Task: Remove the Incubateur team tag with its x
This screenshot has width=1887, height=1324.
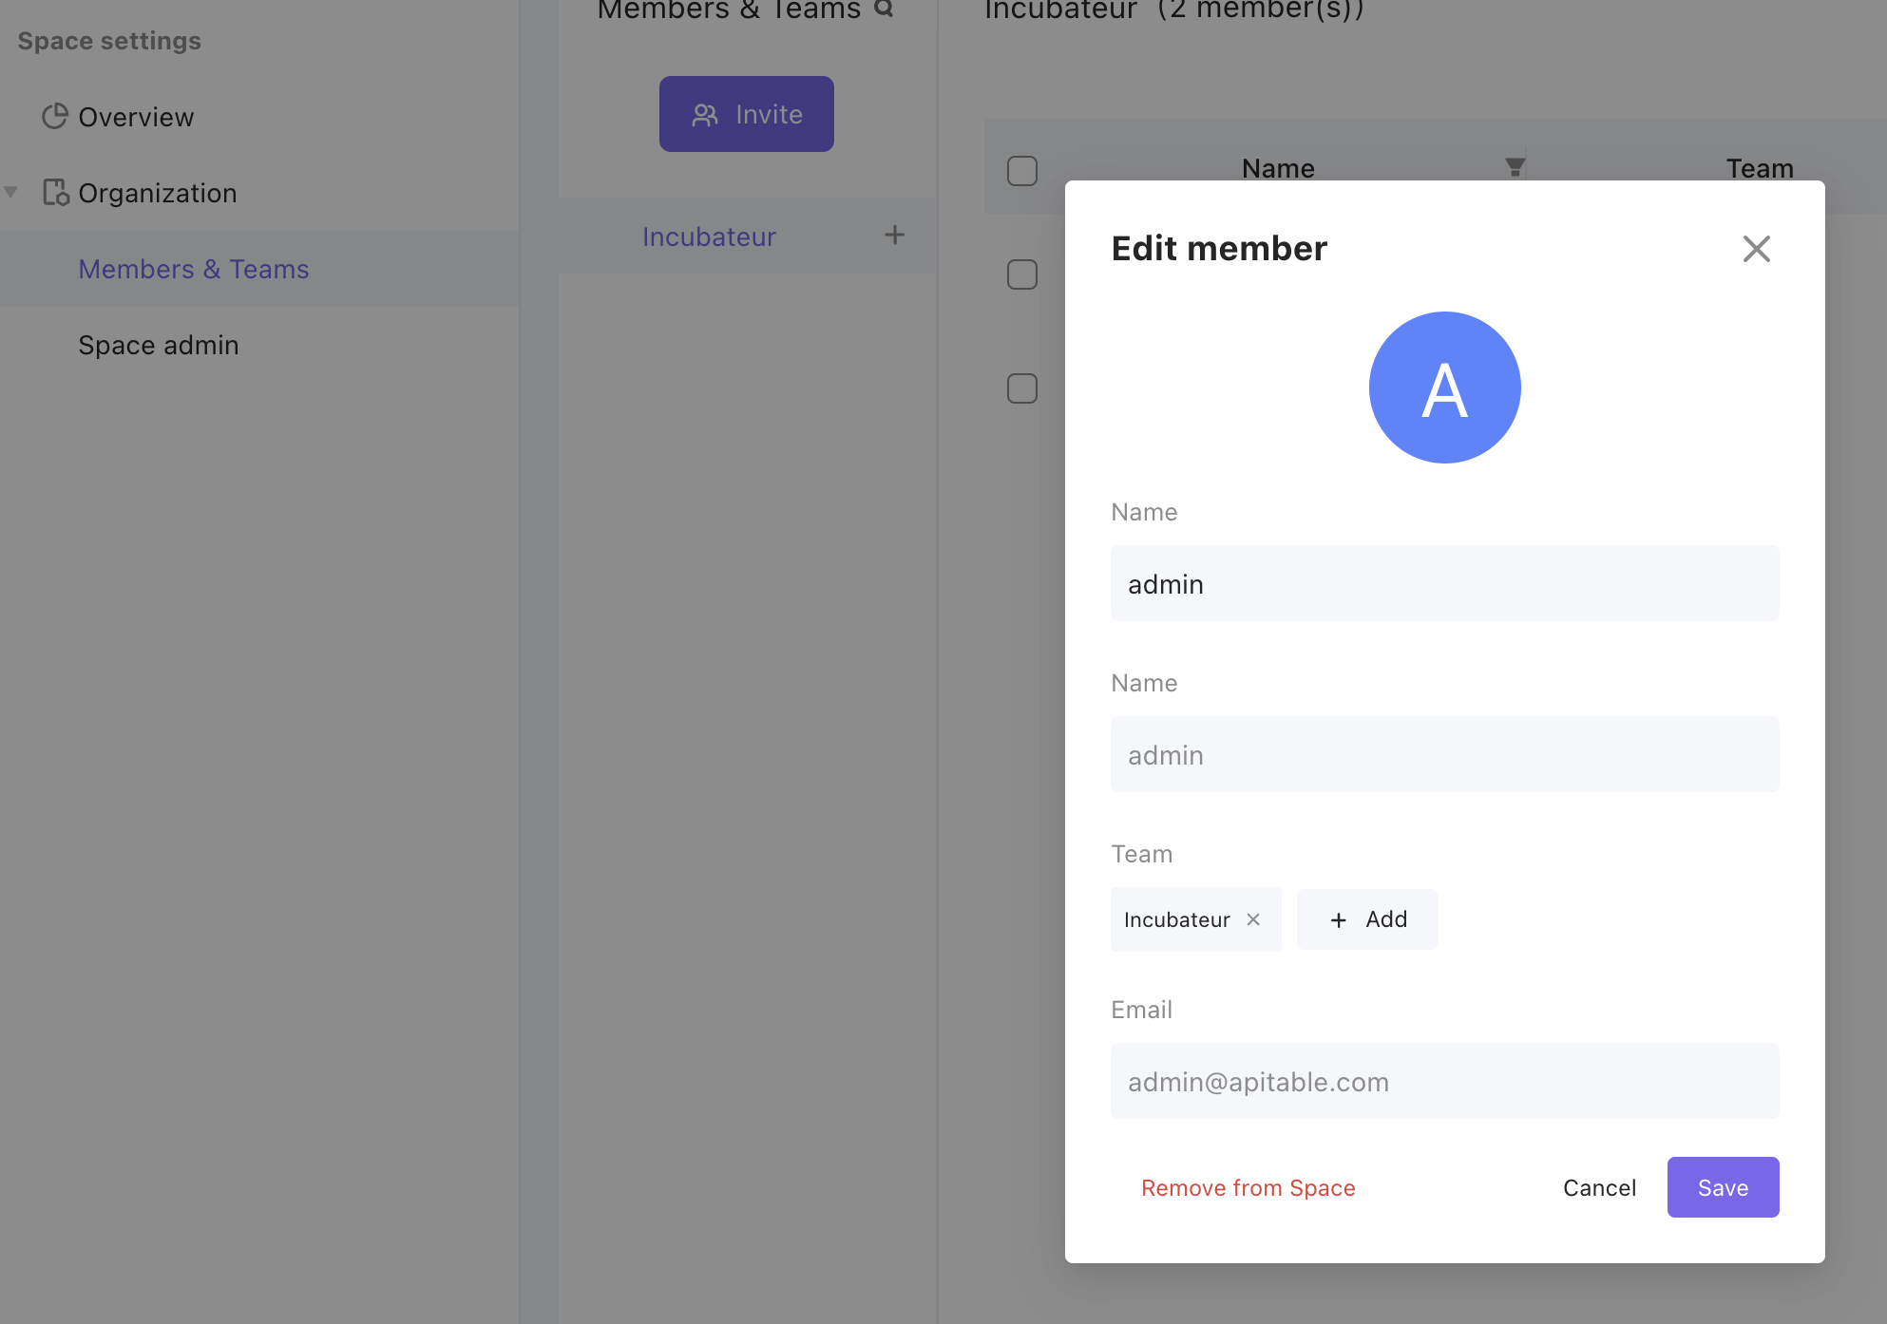Action: pyautogui.click(x=1253, y=919)
